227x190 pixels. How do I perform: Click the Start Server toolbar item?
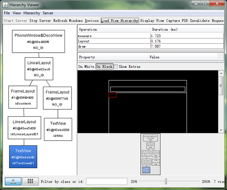tap(15, 21)
